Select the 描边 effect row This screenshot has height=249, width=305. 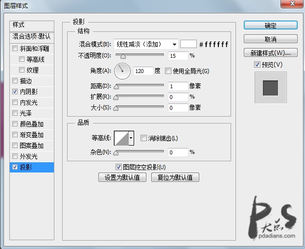point(32,81)
